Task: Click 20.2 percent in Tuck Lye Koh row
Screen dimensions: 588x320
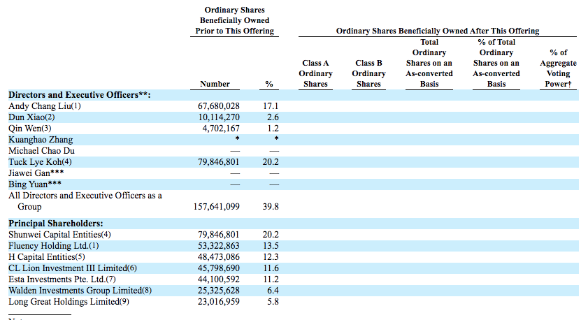Action: point(271,162)
